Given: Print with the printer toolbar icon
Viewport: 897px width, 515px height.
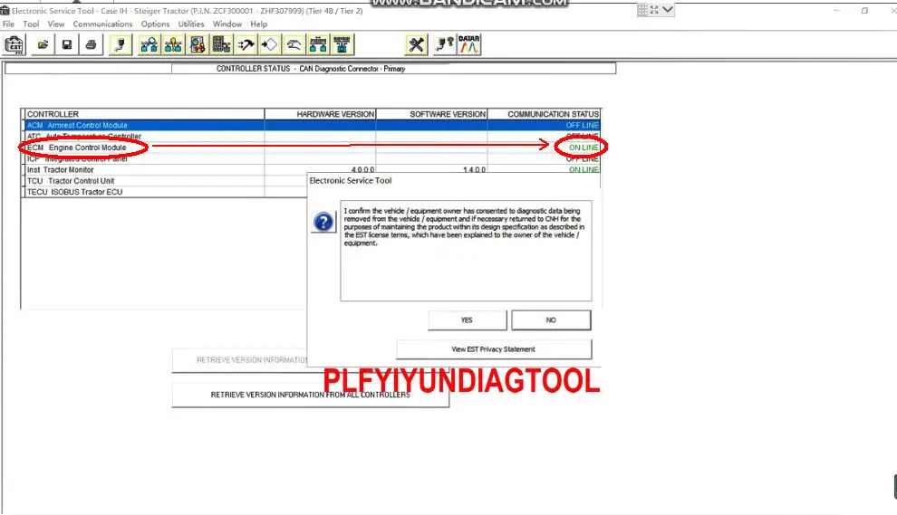Looking at the screenshot, I should [91, 44].
